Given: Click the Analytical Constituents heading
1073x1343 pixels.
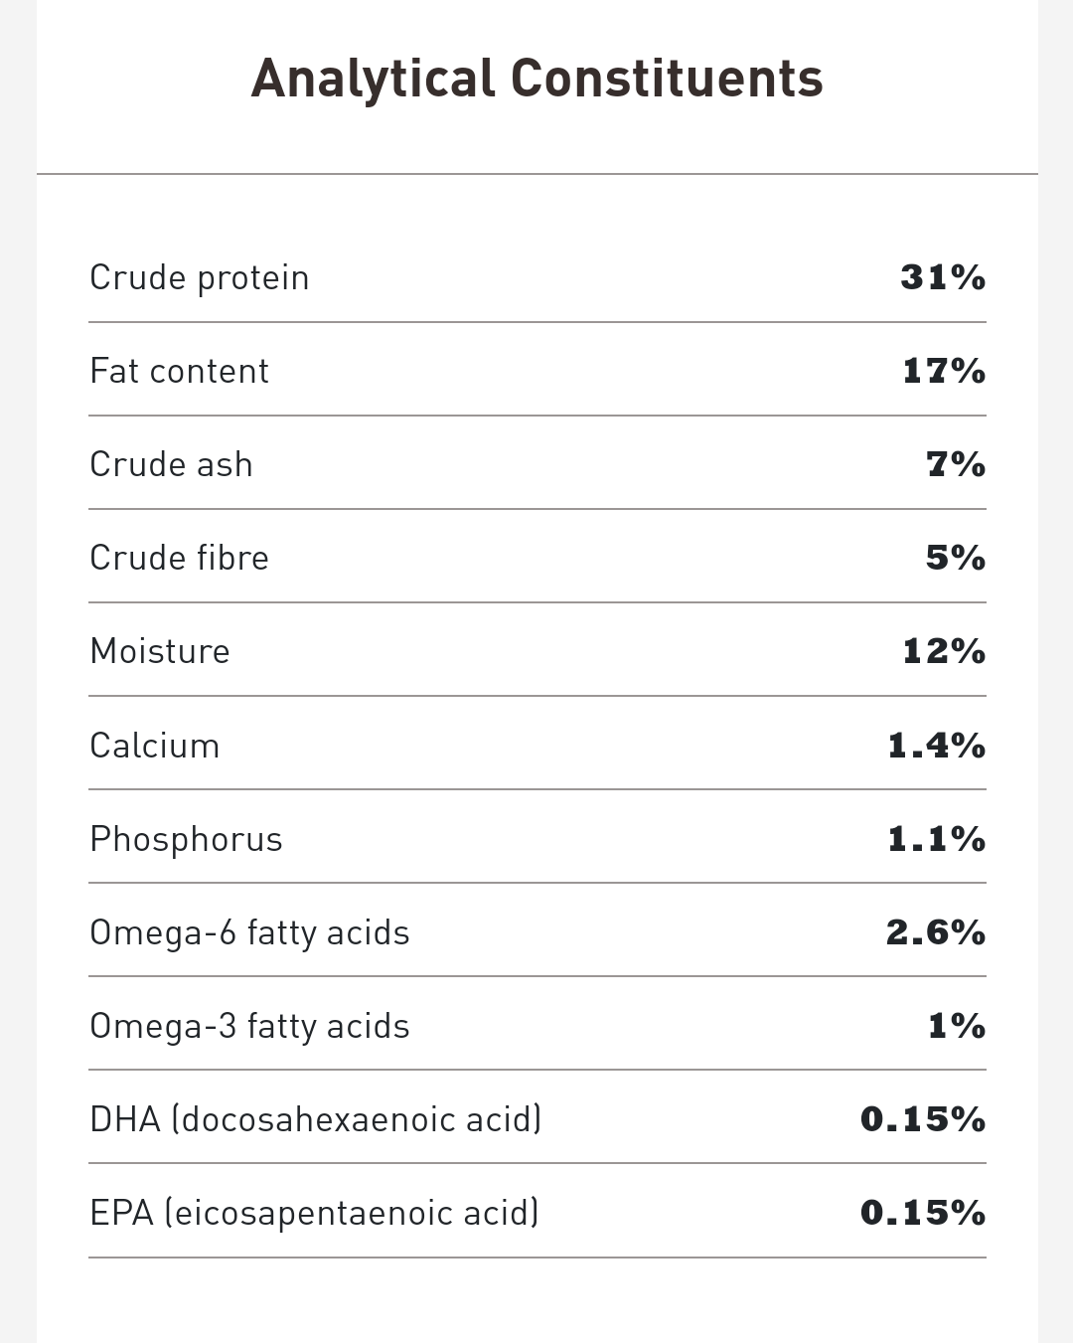Looking at the screenshot, I should coord(536,79).
